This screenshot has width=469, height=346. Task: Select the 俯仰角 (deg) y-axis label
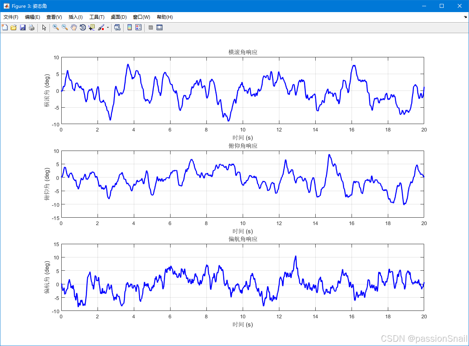[47, 184]
